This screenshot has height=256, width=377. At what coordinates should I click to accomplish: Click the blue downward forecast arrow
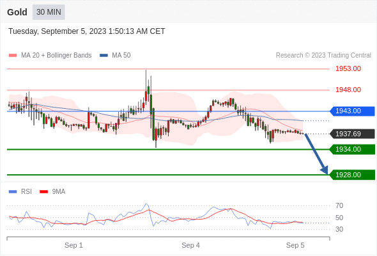316,154
